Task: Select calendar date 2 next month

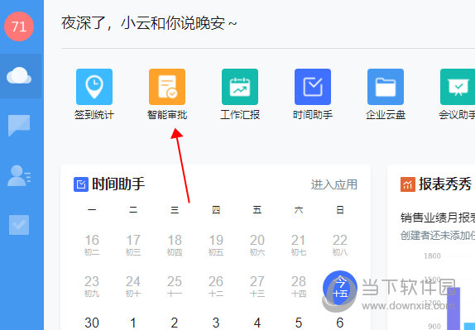Action: point(175,323)
